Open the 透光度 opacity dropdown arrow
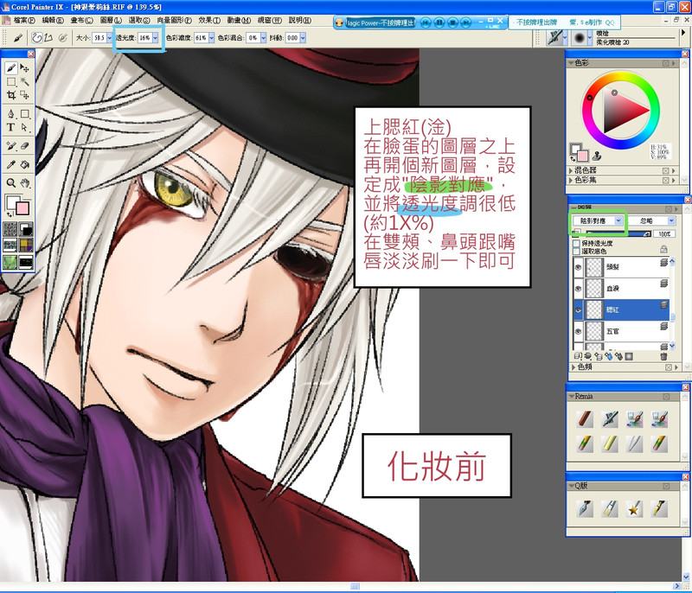The width and height of the screenshot is (692, 593). [x=156, y=38]
